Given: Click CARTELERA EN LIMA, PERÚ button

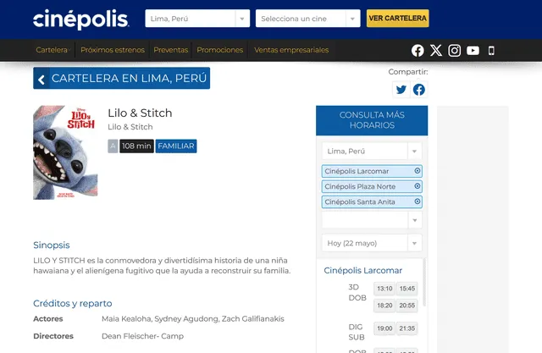Looking at the screenshot, I should [x=121, y=78].
